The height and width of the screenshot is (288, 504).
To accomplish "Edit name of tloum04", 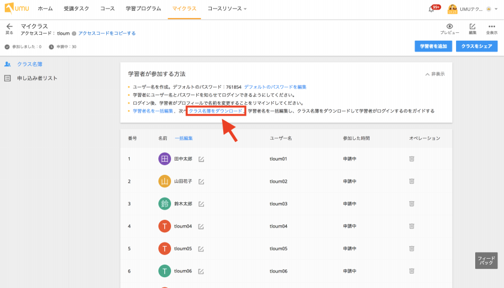I will pos(201,226).
